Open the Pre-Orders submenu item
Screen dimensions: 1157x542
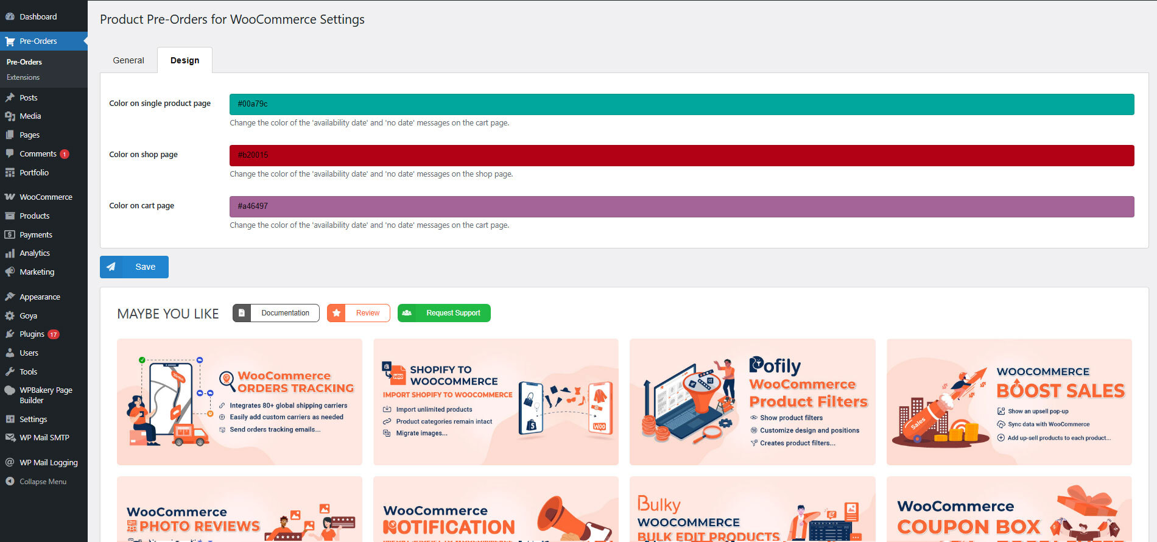tap(24, 62)
